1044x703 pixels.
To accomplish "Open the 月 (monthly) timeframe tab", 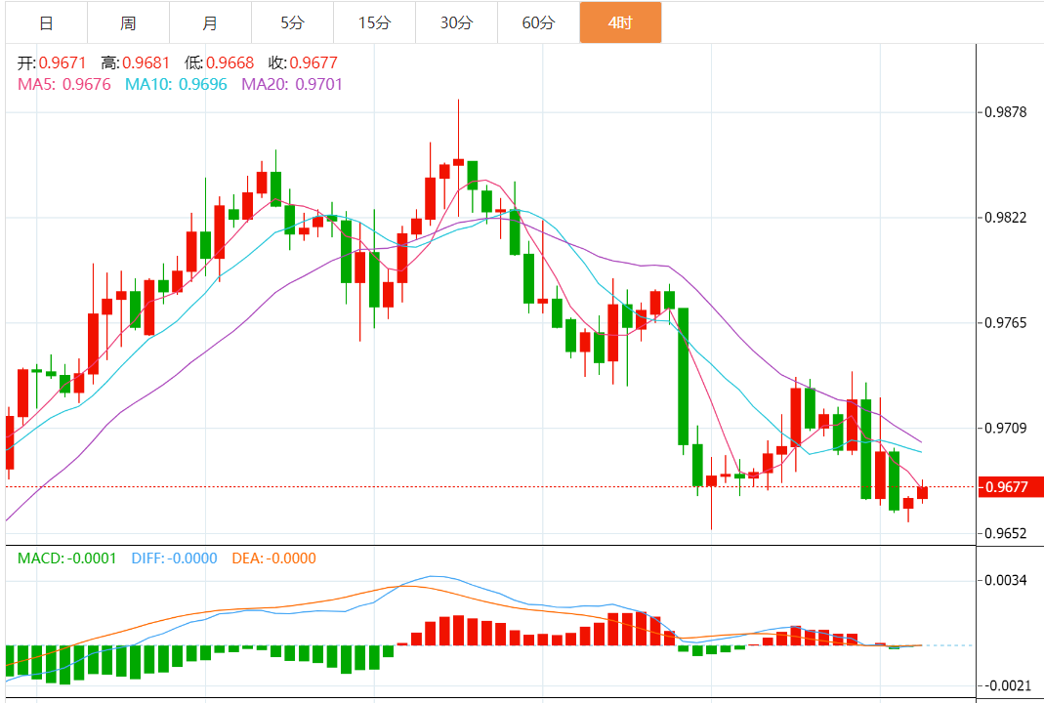I will 210,22.
